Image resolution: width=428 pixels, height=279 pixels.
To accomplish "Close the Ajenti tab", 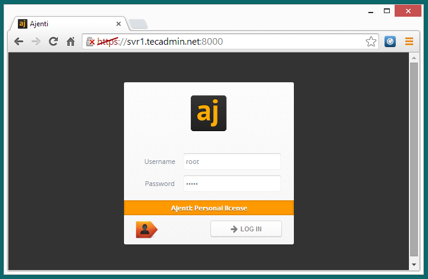I will (119, 24).
